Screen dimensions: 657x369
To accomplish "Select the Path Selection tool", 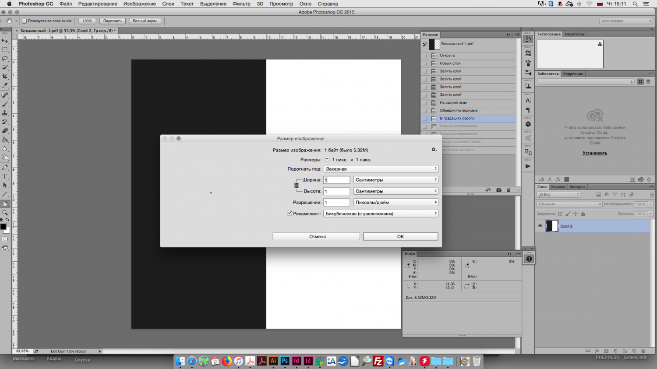I will [x=5, y=186].
